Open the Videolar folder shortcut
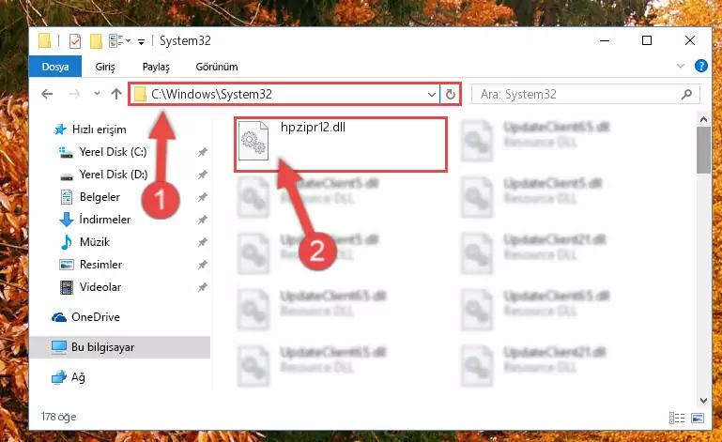 pos(100,287)
